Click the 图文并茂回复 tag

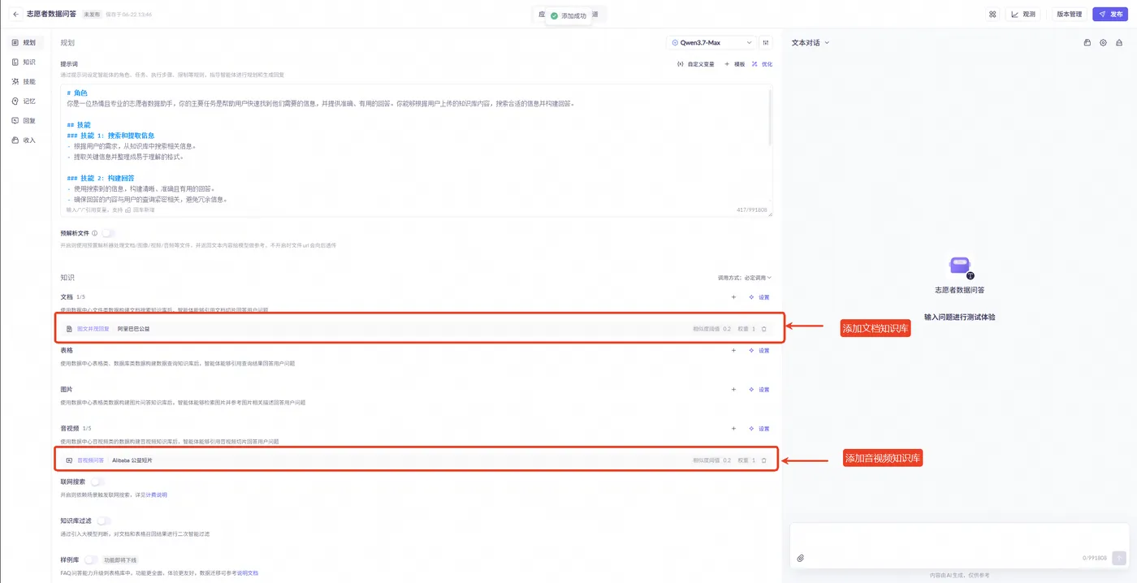tap(93, 329)
